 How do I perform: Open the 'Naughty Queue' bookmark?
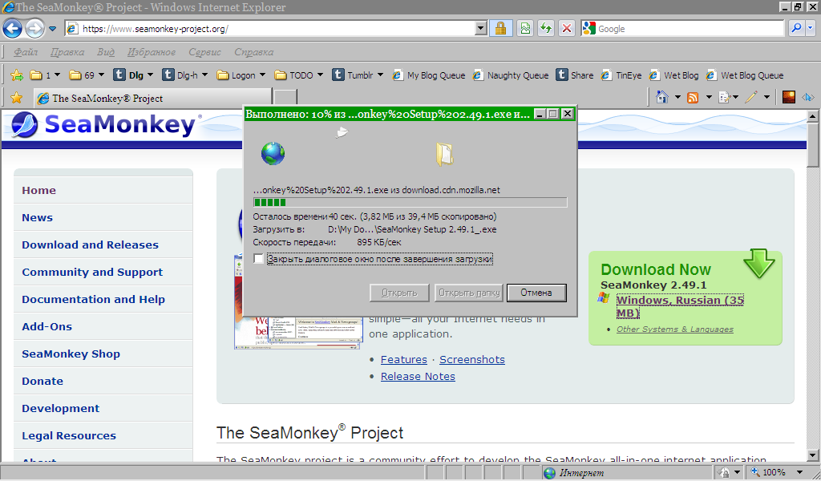511,75
